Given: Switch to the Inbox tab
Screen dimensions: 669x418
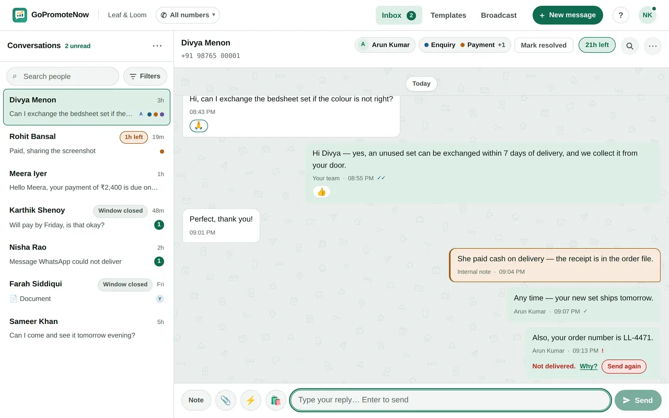Looking at the screenshot, I should [x=399, y=15].
